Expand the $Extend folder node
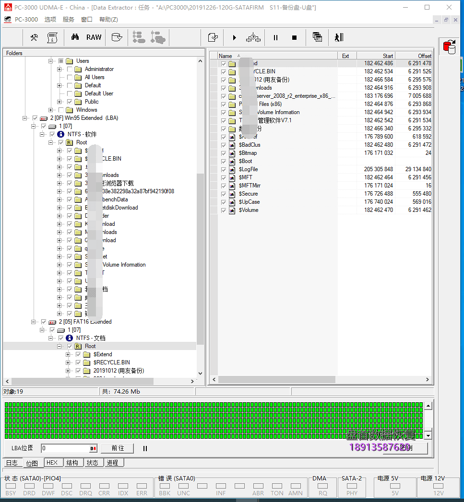The image size is (464, 502). [68, 355]
